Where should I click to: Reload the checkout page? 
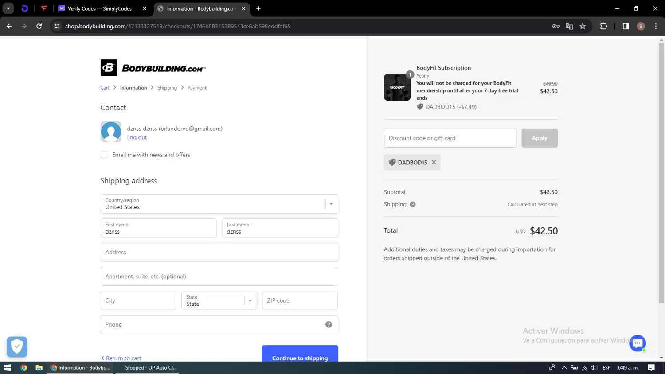[39, 26]
